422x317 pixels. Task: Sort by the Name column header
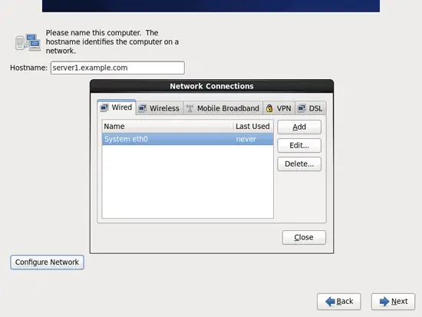(168, 127)
